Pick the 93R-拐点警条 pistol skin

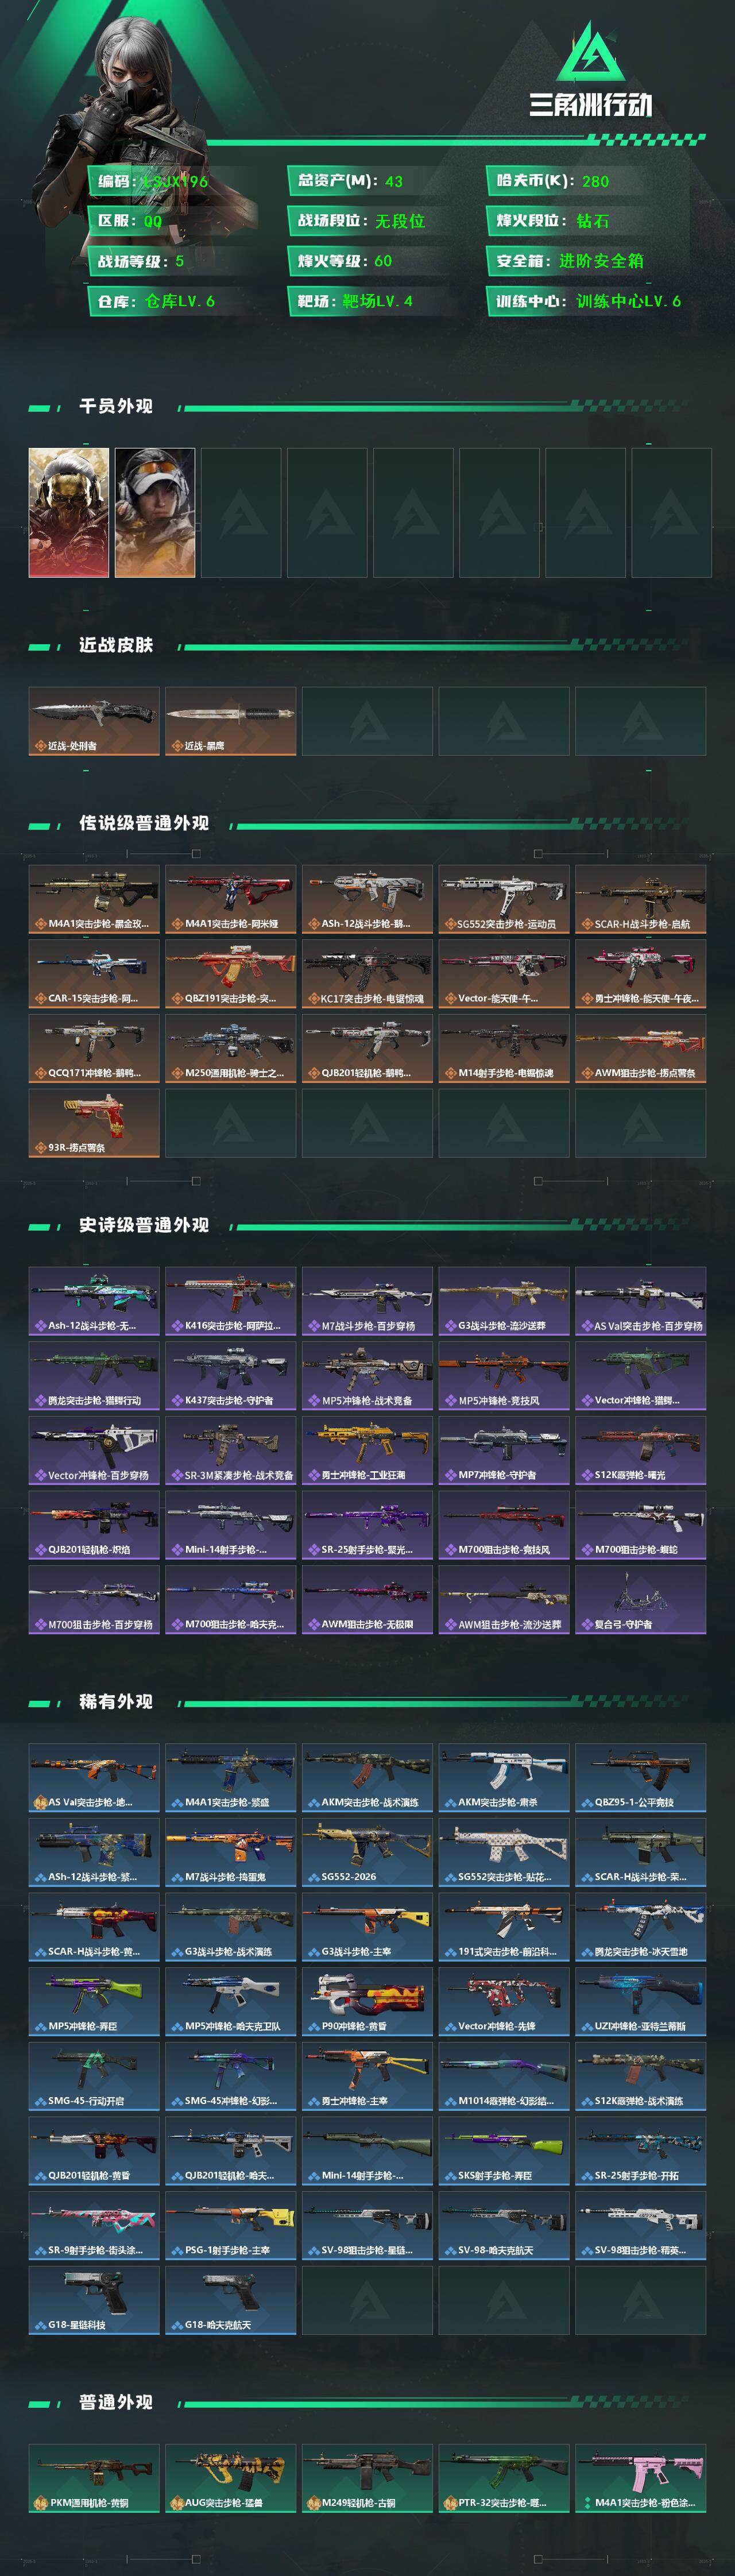pyautogui.click(x=94, y=1123)
